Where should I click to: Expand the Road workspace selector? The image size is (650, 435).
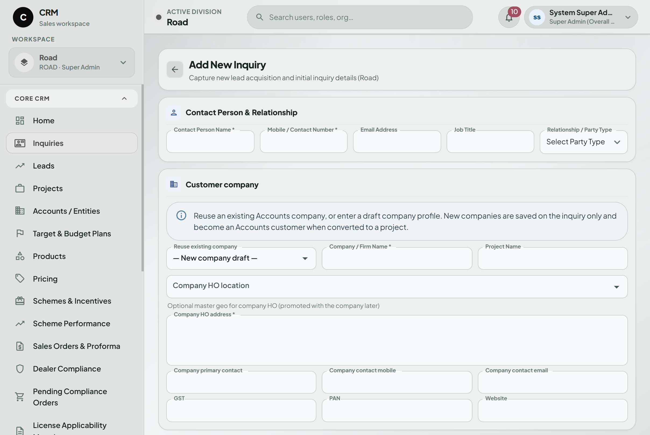72,62
